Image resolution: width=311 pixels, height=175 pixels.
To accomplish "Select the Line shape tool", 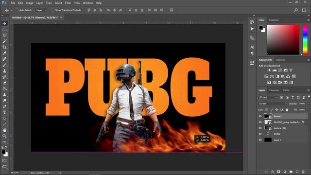I will point(4,124).
